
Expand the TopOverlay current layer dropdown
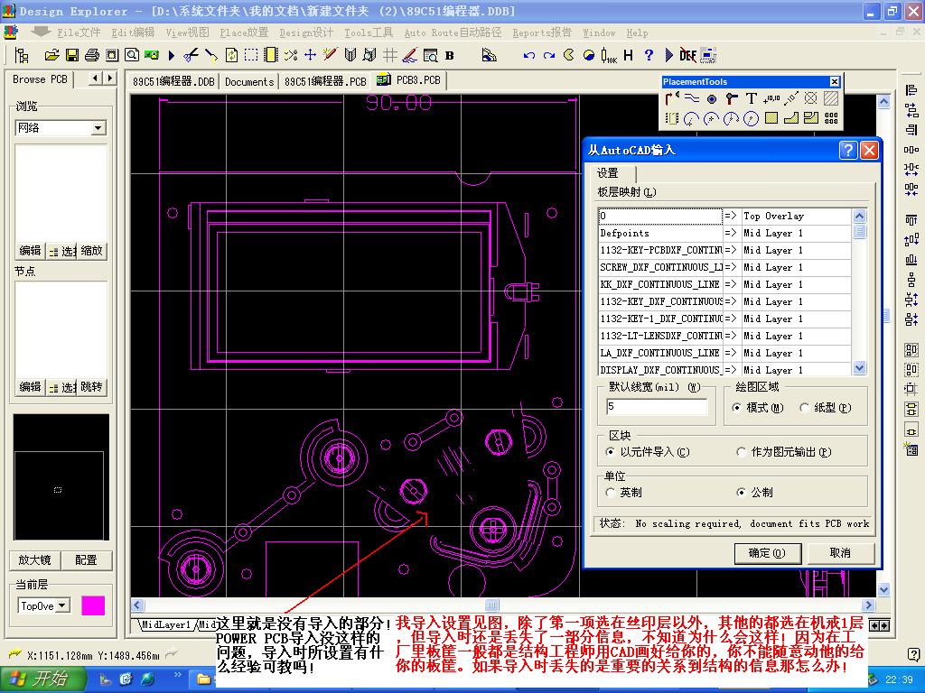(62, 606)
